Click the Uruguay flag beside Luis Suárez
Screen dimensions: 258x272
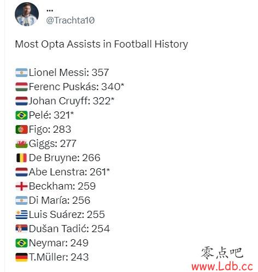21,215
